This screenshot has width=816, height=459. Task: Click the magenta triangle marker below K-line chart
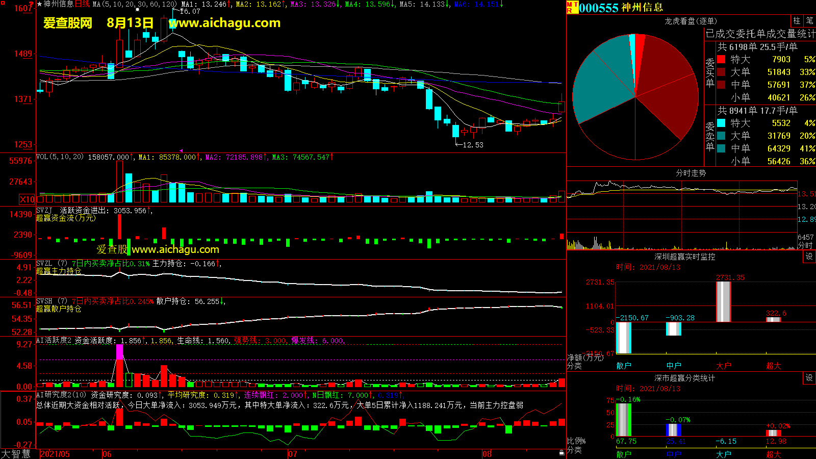(x=181, y=150)
